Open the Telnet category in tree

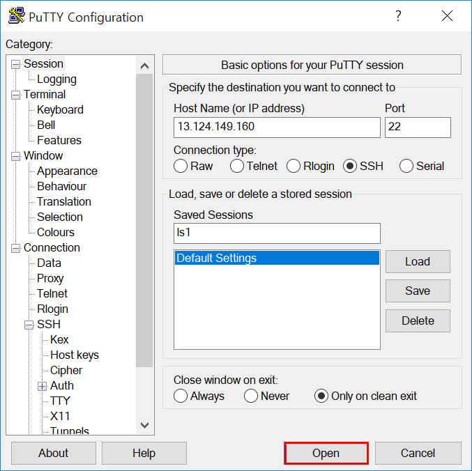point(52,294)
